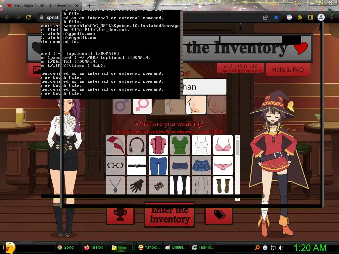Toggle the blue jeans item
The height and width of the screenshot is (254, 339).
(x=158, y=166)
